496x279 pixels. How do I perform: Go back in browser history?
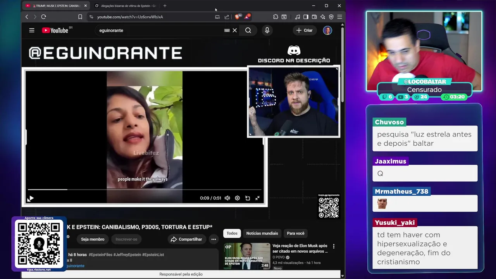27,17
